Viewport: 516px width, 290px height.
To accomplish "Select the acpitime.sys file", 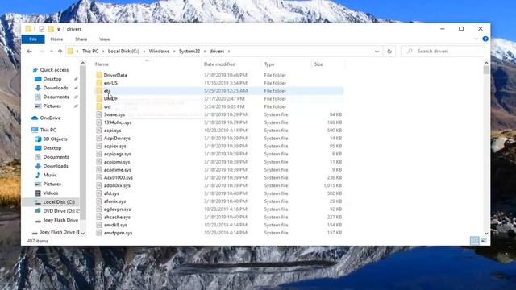I will [x=118, y=170].
